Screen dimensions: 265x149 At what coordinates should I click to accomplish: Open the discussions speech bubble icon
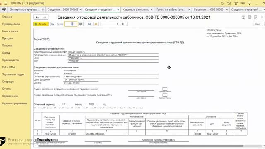coord(4,10)
